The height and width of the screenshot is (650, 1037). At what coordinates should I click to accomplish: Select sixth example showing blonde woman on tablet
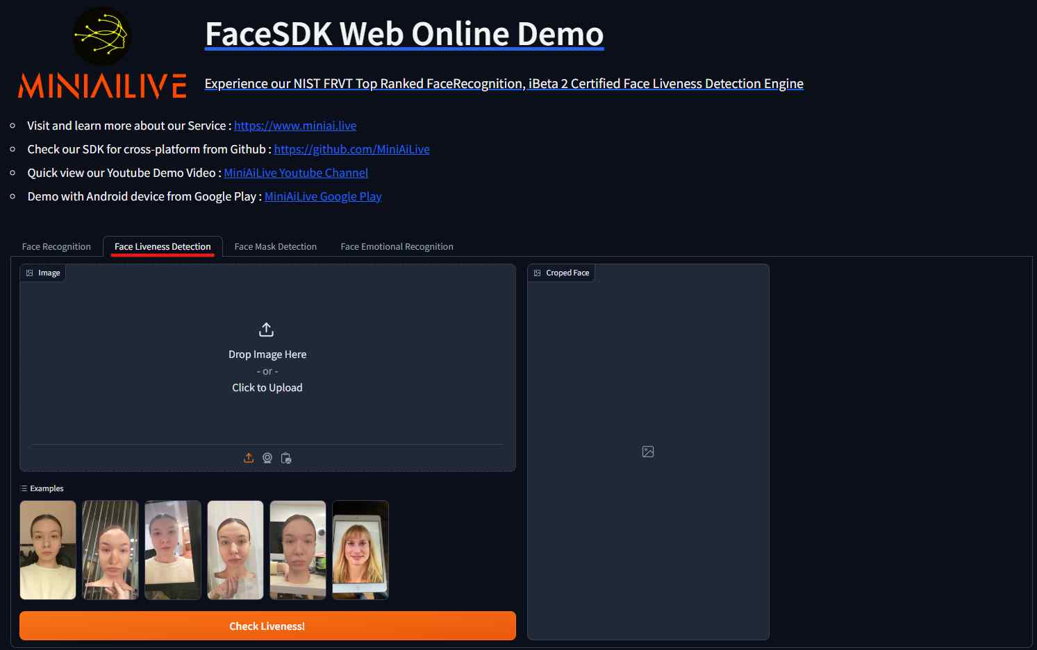(360, 550)
